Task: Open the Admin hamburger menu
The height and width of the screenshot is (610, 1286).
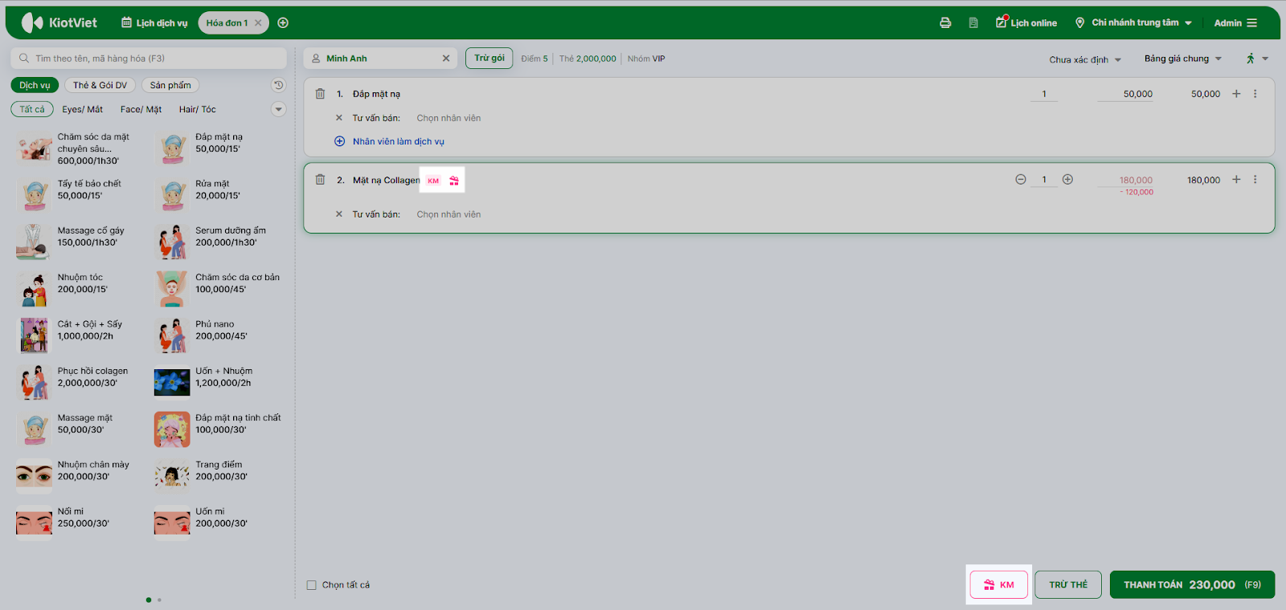Action: tap(1251, 22)
